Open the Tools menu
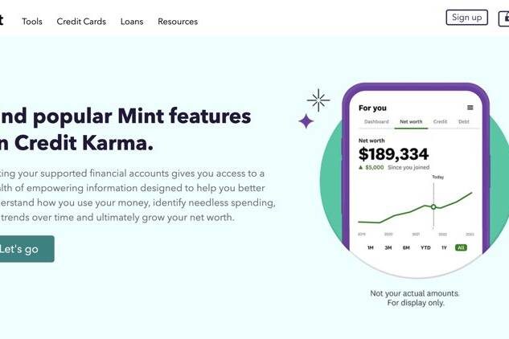The width and height of the screenshot is (509, 339). [x=32, y=22]
